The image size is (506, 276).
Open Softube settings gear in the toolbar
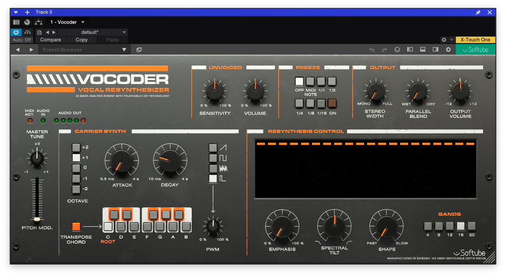pyautogui.click(x=448, y=50)
